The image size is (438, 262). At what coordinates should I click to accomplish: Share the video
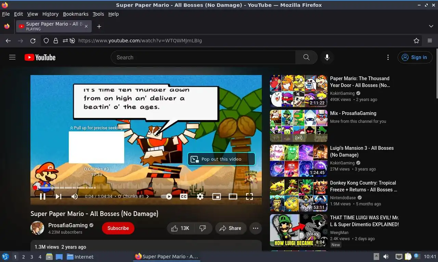click(230, 228)
